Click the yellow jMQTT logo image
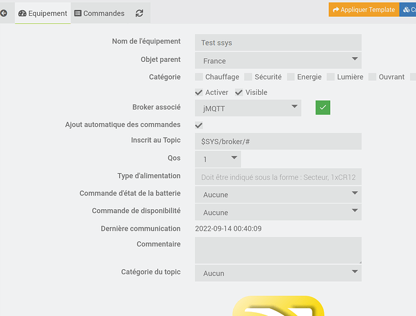Screen dimensions: 416x316 pos(278,306)
